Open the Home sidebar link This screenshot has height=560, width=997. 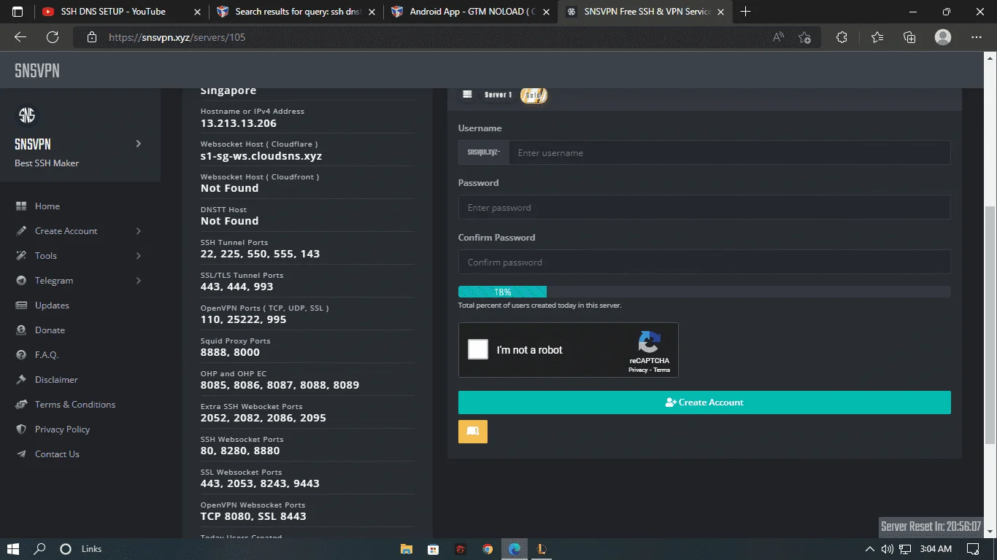pyautogui.click(x=47, y=206)
